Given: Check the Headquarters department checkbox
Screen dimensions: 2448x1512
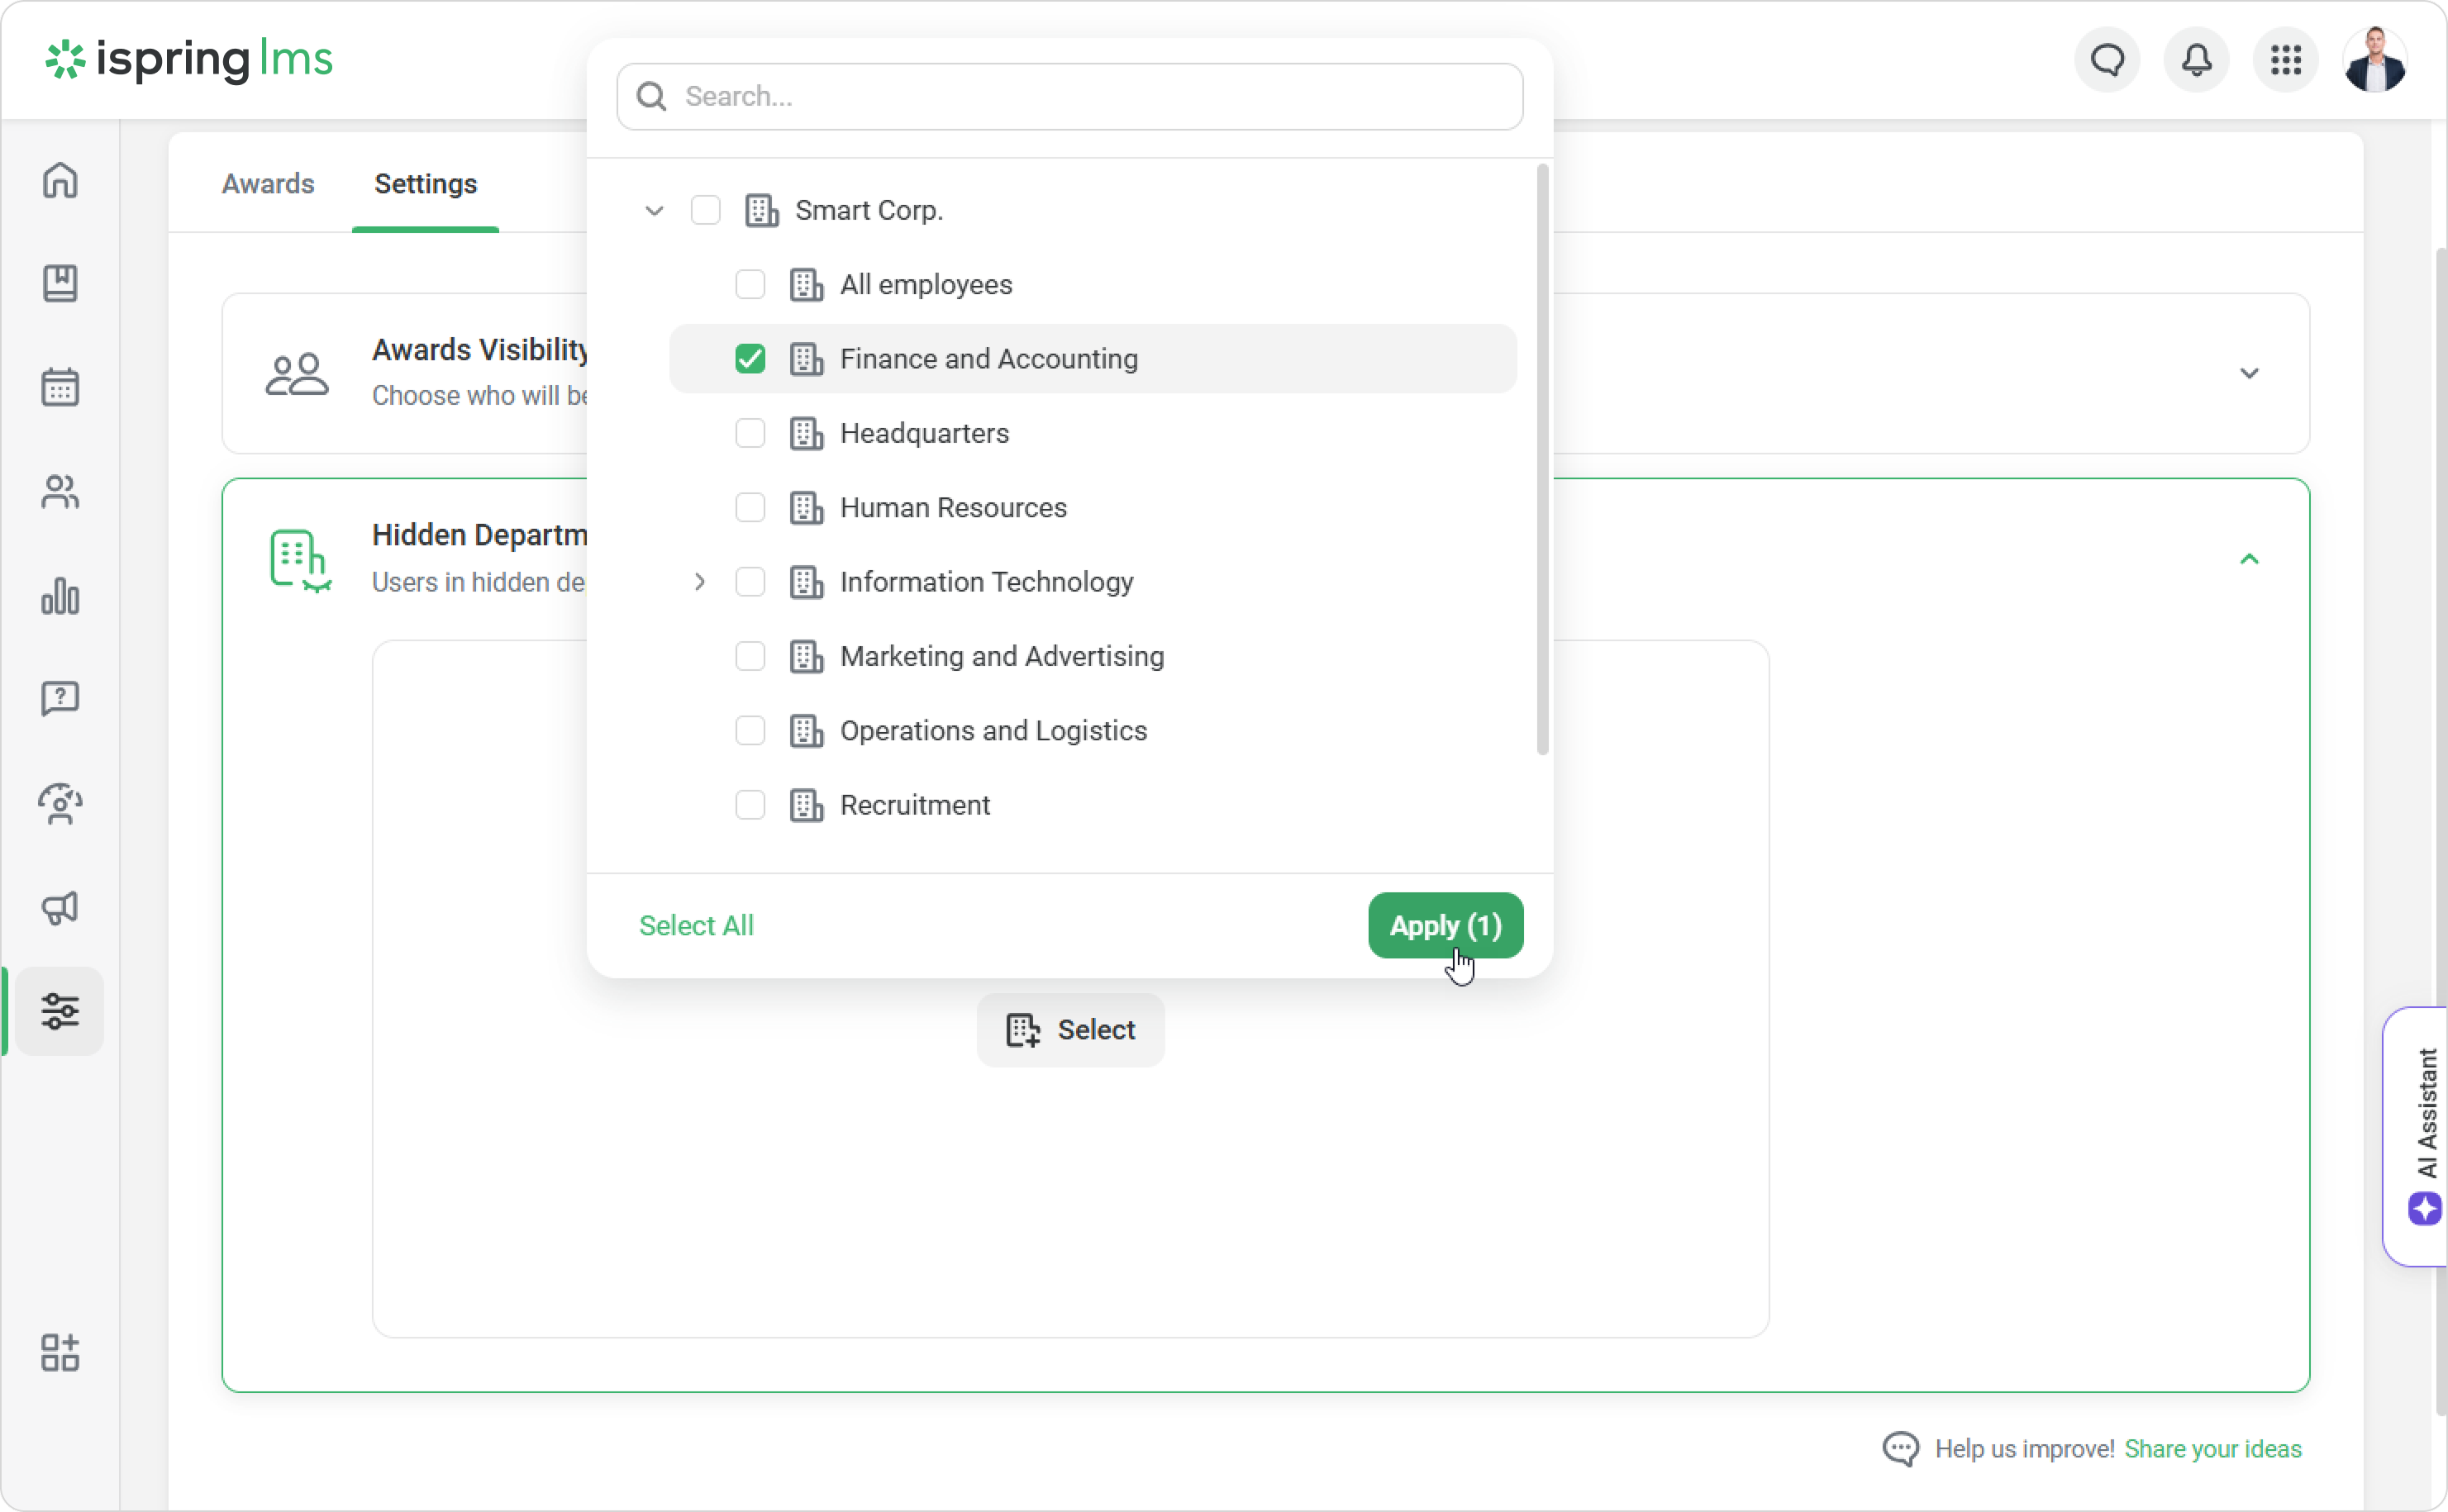Looking at the screenshot, I should click(x=750, y=433).
